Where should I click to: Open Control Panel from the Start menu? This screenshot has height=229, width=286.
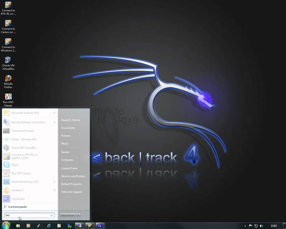[69, 168]
